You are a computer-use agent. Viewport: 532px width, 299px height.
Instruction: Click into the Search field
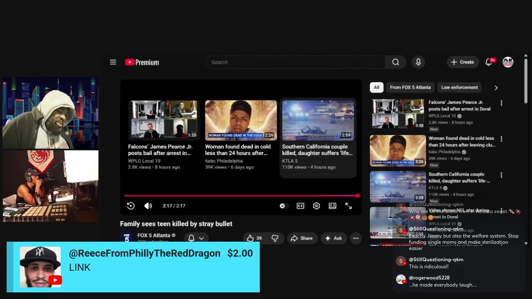(296, 62)
